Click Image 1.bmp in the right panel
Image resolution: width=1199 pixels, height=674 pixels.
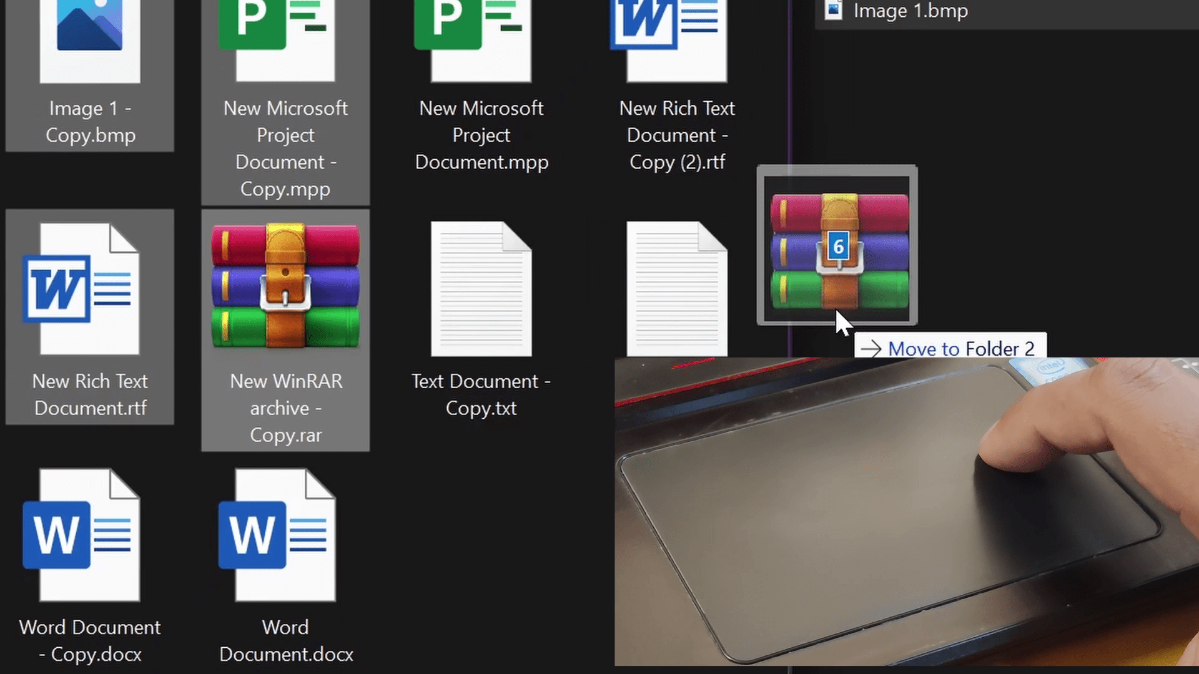(x=910, y=11)
